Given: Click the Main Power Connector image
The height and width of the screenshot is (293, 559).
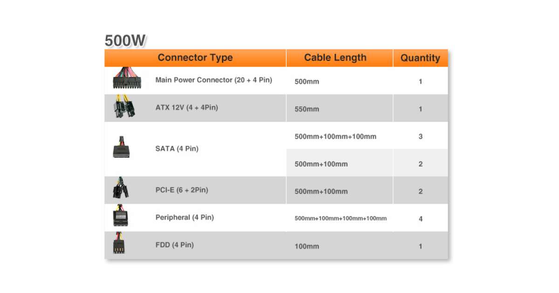Looking at the screenshot, I should (x=126, y=78).
